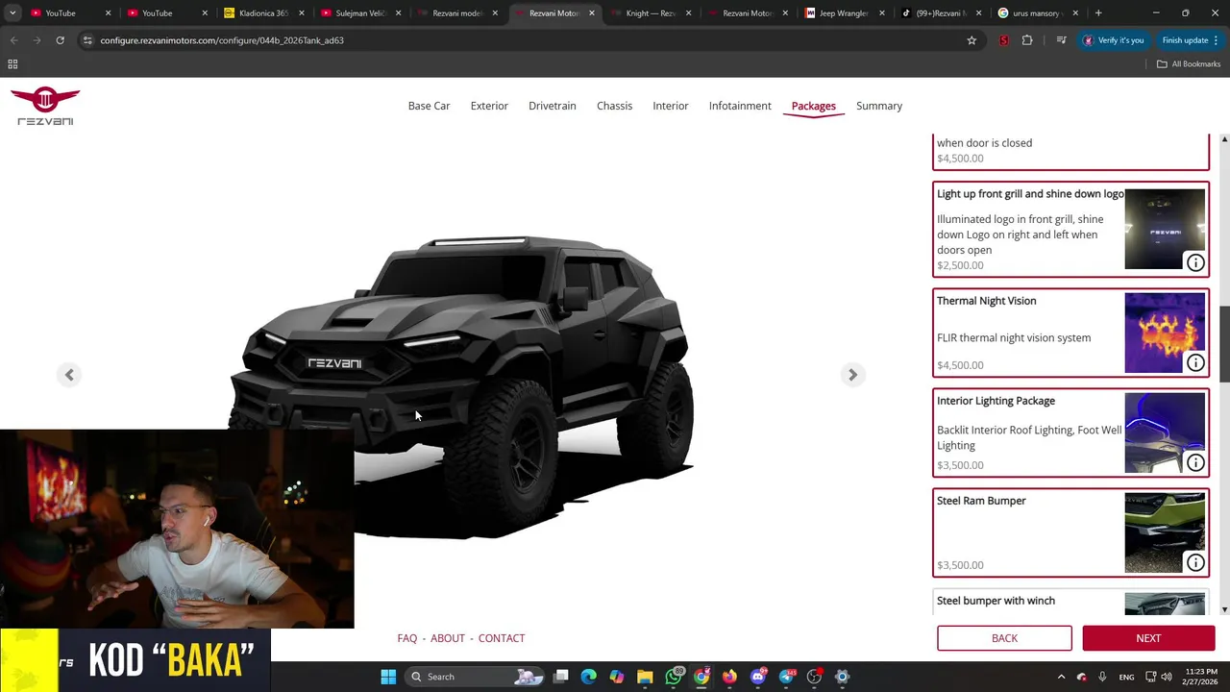Open info for Thermal Night Vision
Image resolution: width=1230 pixels, height=692 pixels.
pyautogui.click(x=1195, y=362)
